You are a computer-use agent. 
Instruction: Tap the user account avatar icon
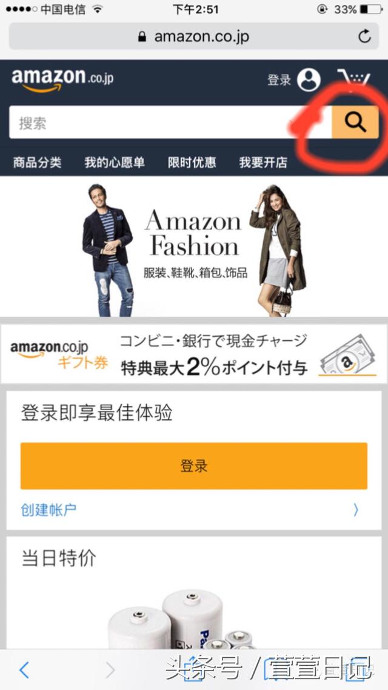pos(309,79)
